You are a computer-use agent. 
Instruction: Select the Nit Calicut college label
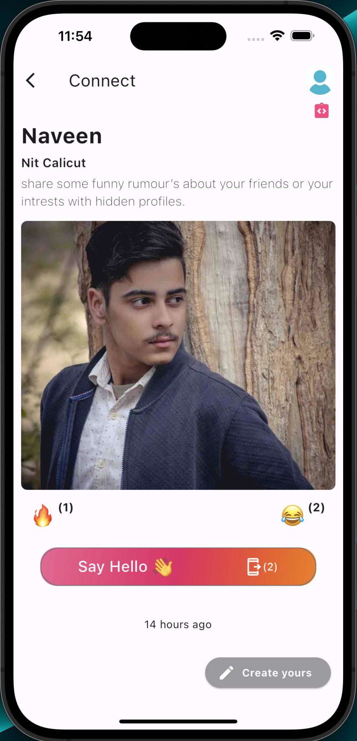point(53,163)
